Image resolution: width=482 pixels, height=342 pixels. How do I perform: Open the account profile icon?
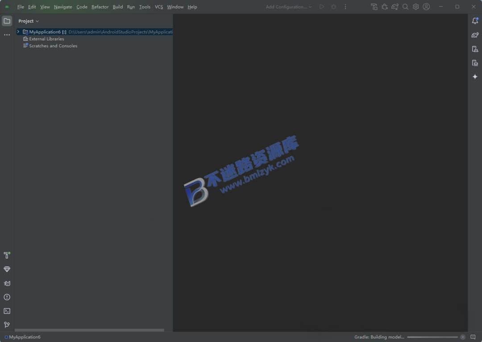pyautogui.click(x=426, y=7)
